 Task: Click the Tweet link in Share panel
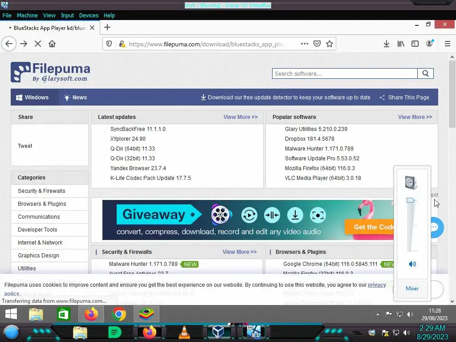pyautogui.click(x=25, y=146)
